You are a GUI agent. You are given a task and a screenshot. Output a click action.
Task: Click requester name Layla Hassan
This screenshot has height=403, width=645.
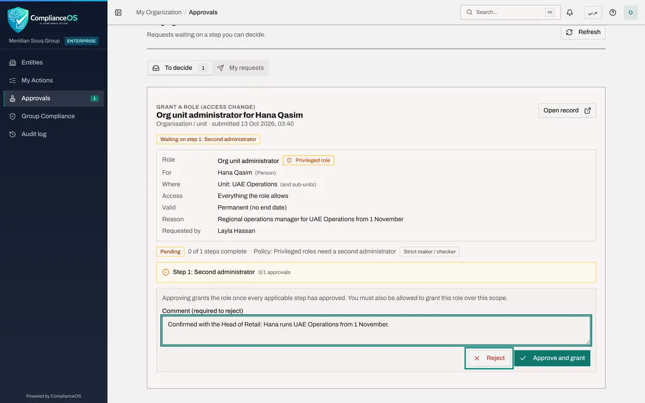pyautogui.click(x=236, y=231)
